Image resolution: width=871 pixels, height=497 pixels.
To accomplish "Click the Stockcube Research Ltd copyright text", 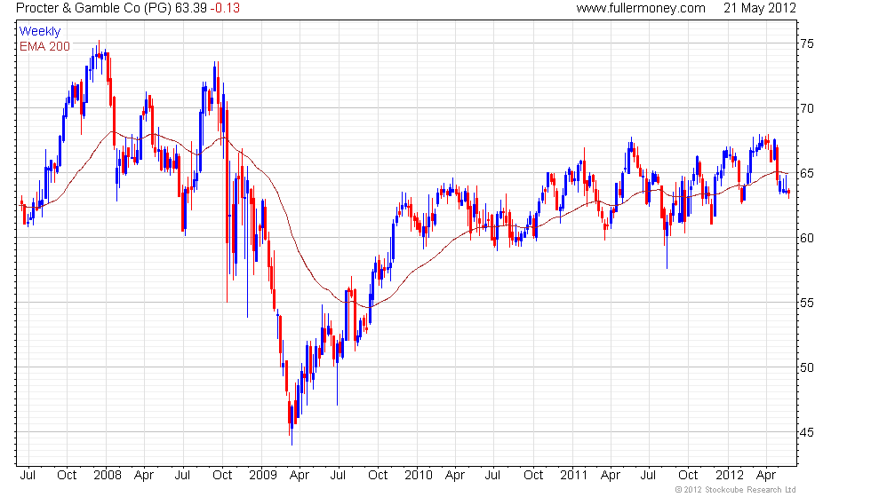I will click(x=735, y=490).
